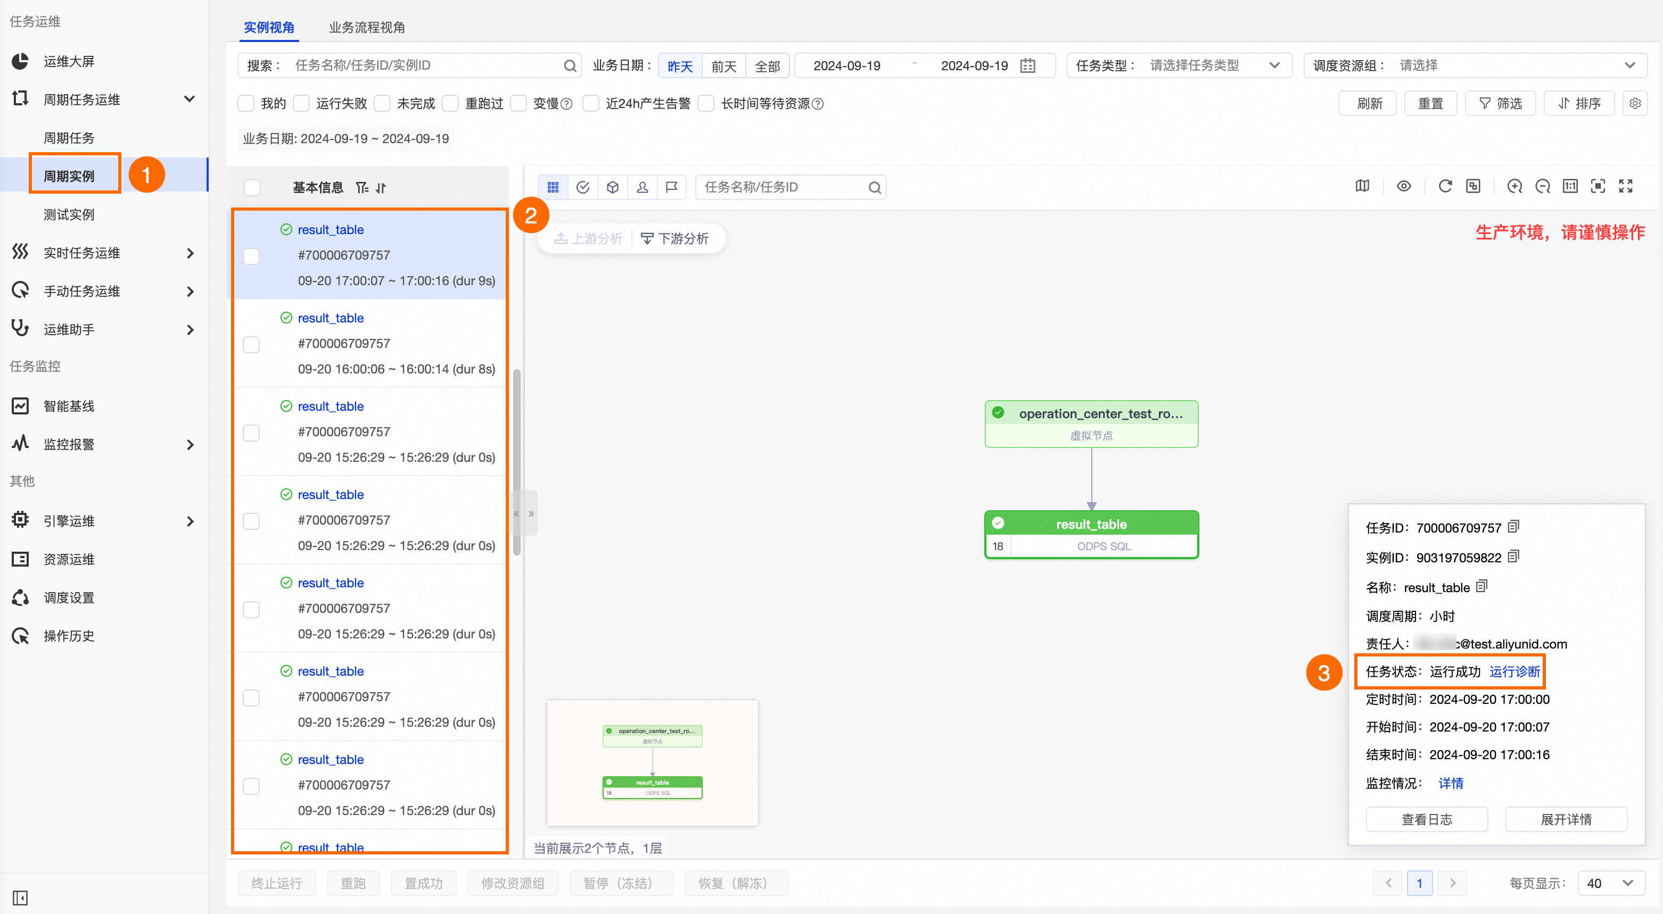Click the 查看日志 button
The height and width of the screenshot is (914, 1663).
[x=1427, y=819]
